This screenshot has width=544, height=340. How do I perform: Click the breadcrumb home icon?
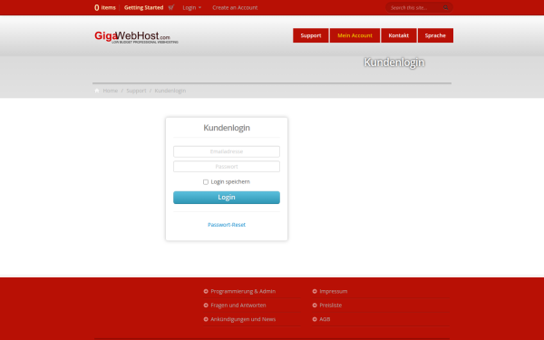[x=97, y=91]
